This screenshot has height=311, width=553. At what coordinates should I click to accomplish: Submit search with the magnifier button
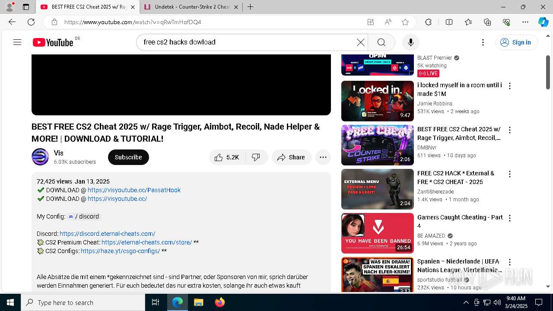(381, 42)
